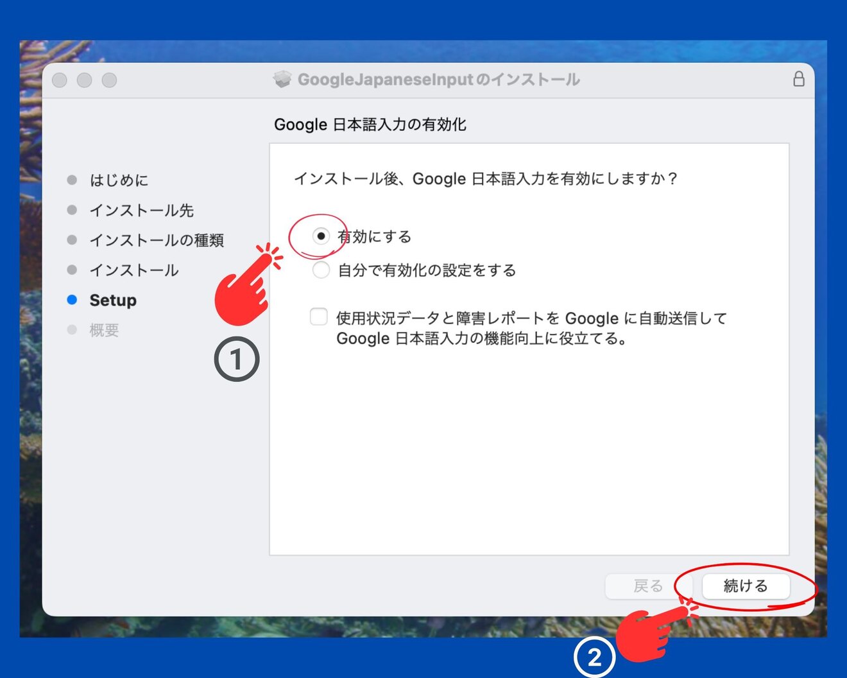Minimize the installer window
This screenshot has height=678, width=847.
[x=84, y=80]
